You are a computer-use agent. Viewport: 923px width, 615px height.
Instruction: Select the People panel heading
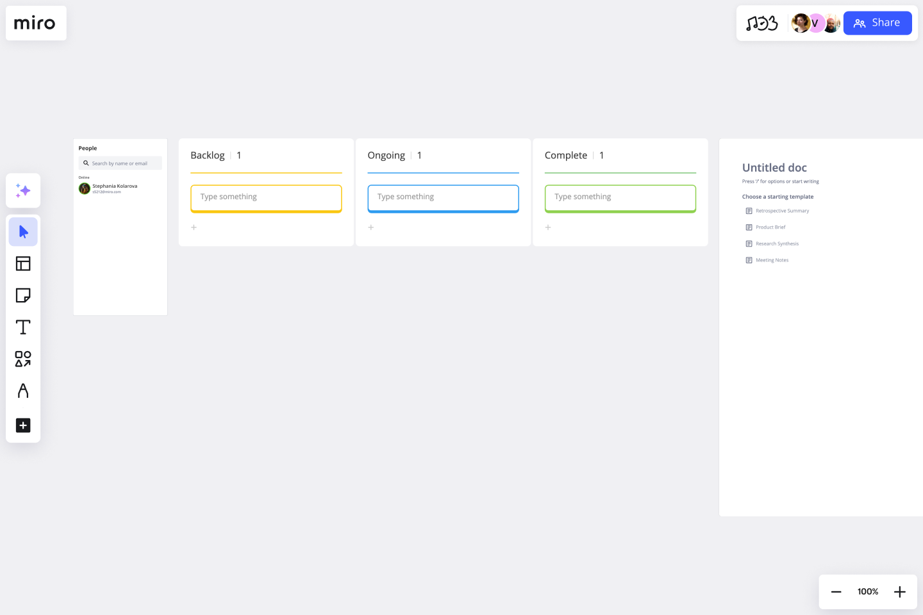88,148
